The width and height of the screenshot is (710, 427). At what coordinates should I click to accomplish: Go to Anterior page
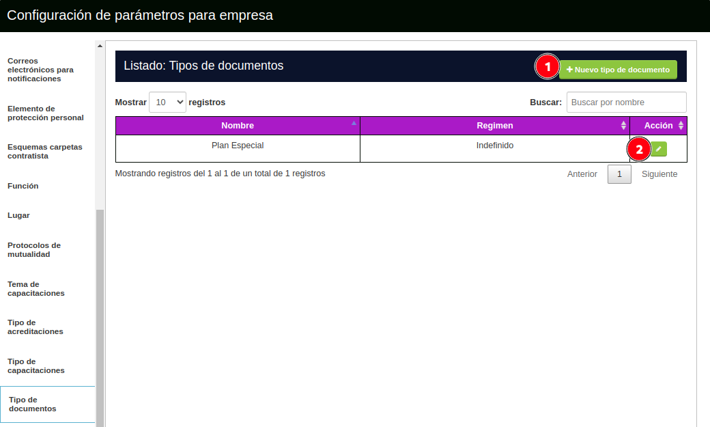[x=582, y=174]
